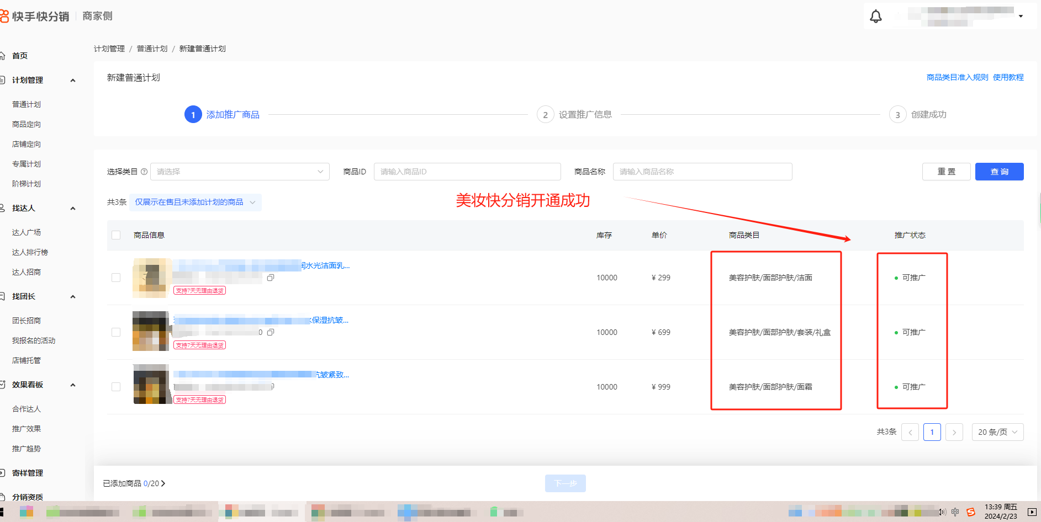Open 团长招商 in the sidebar
Viewport: 1041px width, 522px height.
pos(27,321)
